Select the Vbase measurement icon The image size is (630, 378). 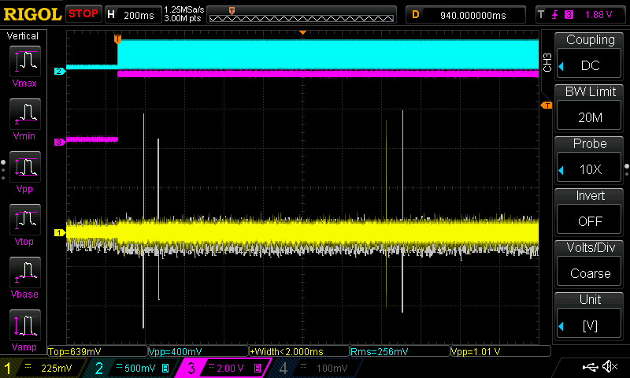(25, 272)
